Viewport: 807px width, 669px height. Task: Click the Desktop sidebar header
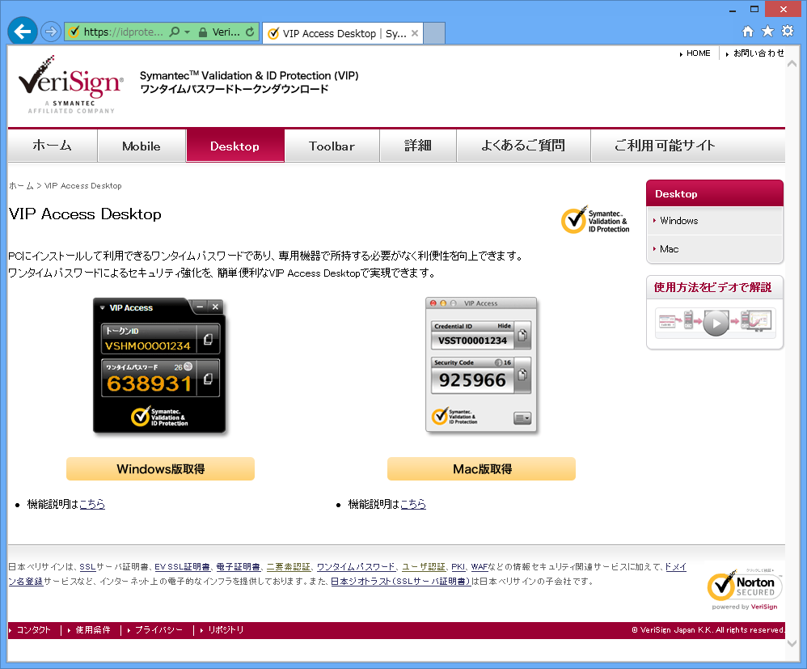[x=714, y=193]
